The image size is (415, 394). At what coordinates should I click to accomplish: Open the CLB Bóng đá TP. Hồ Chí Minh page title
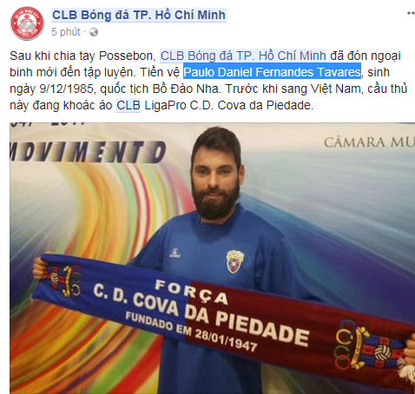[139, 15]
